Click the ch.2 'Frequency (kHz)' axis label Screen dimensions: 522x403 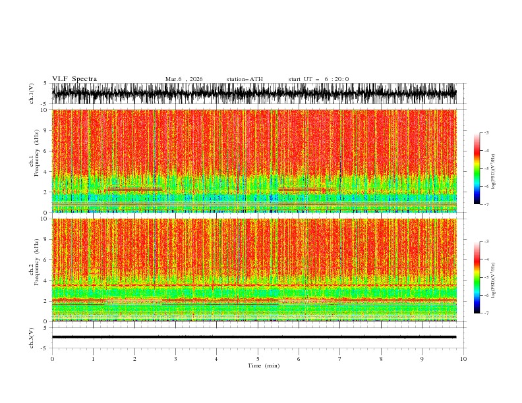coord(37,262)
